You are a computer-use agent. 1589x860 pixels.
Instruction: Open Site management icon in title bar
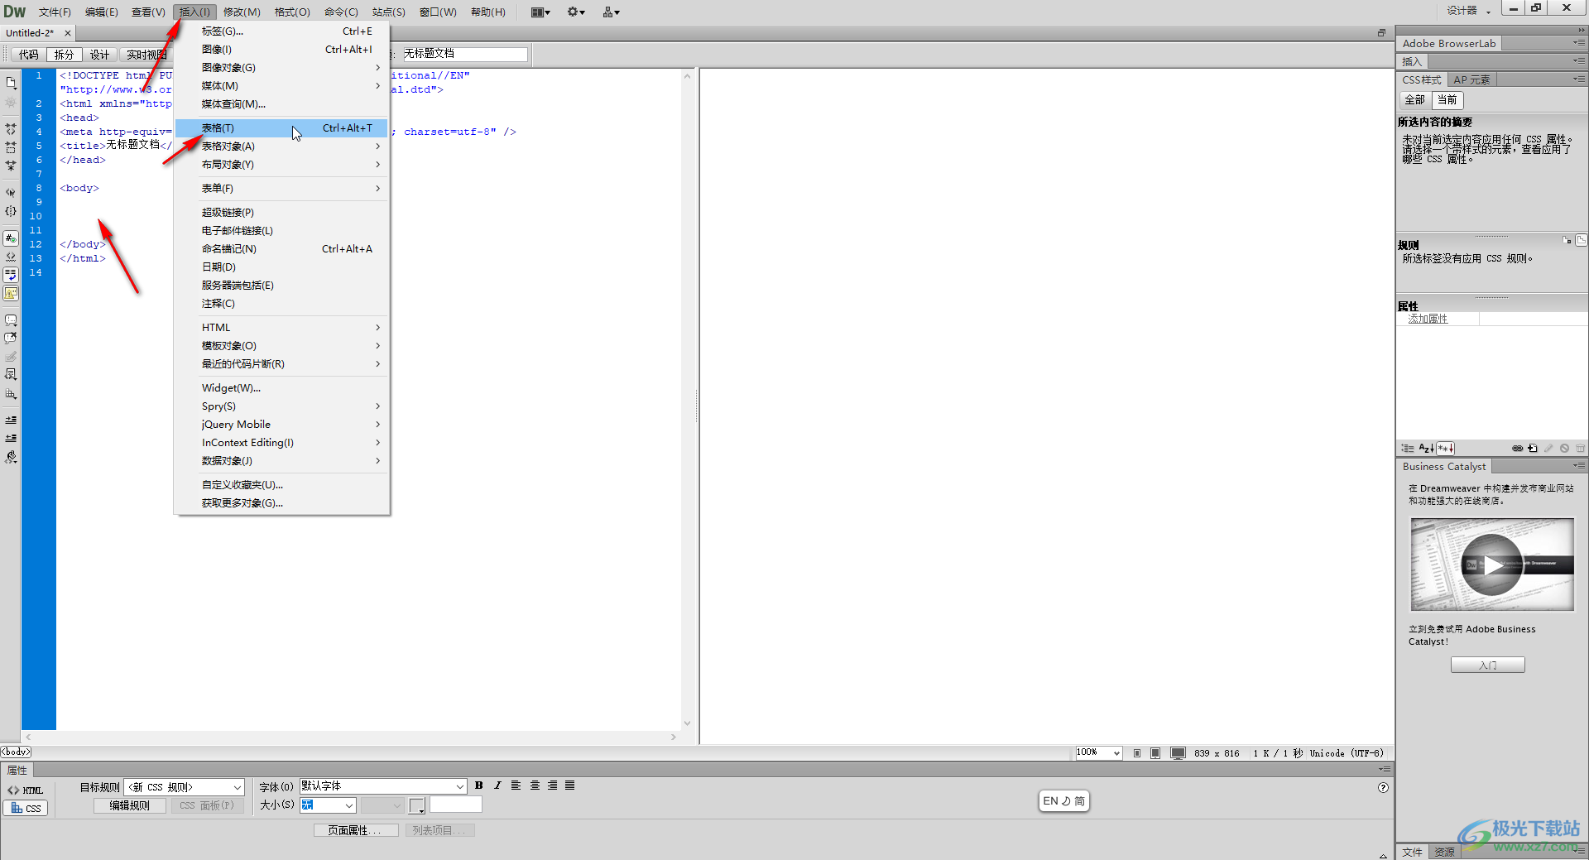[612, 12]
